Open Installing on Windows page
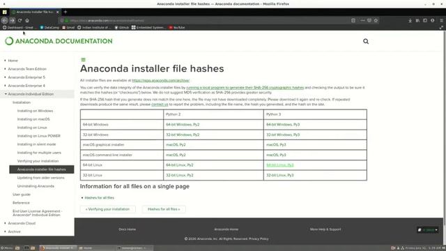This screenshot has height=251, width=446. click(x=35, y=111)
